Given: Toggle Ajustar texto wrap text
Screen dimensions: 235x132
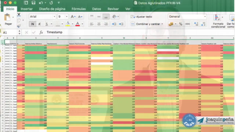Looking at the screenshot, I should (x=141, y=16).
